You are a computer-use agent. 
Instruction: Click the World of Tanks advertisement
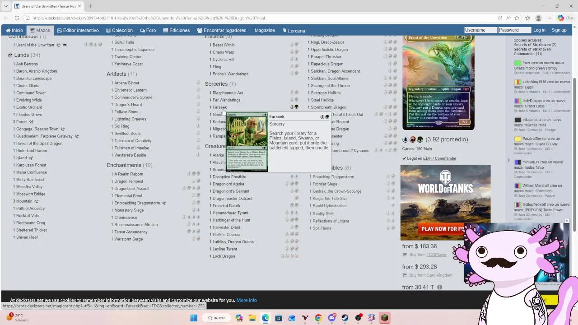pos(445,202)
